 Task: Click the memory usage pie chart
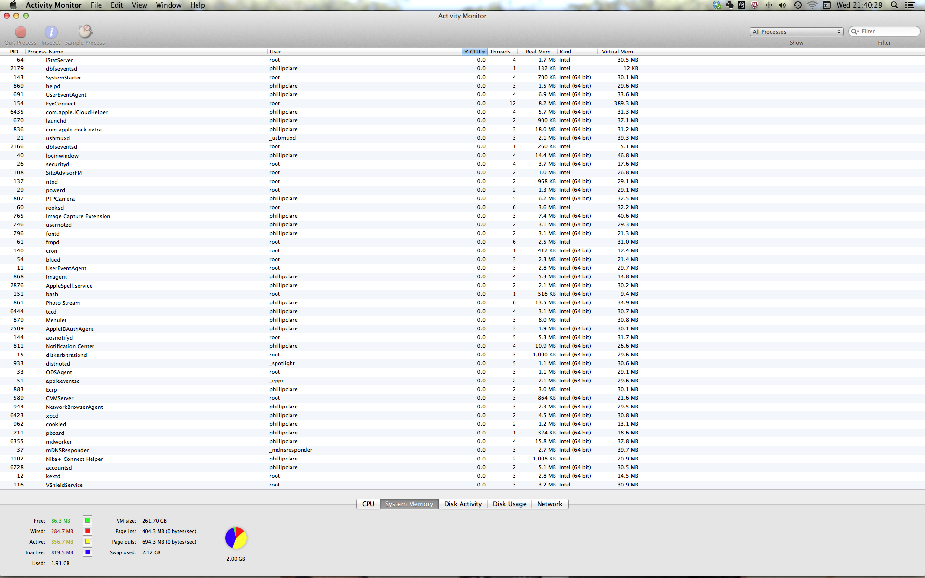pos(236,538)
